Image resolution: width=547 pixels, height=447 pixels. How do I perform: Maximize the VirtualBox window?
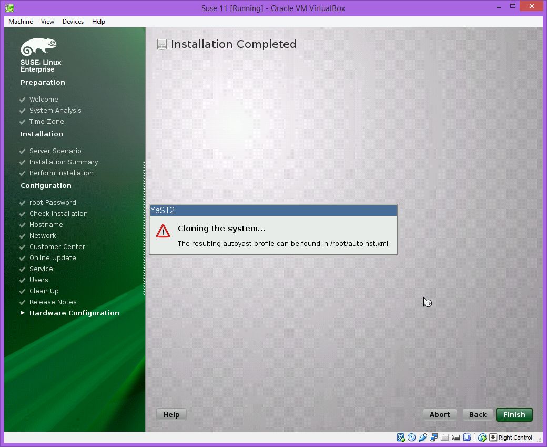512,6
